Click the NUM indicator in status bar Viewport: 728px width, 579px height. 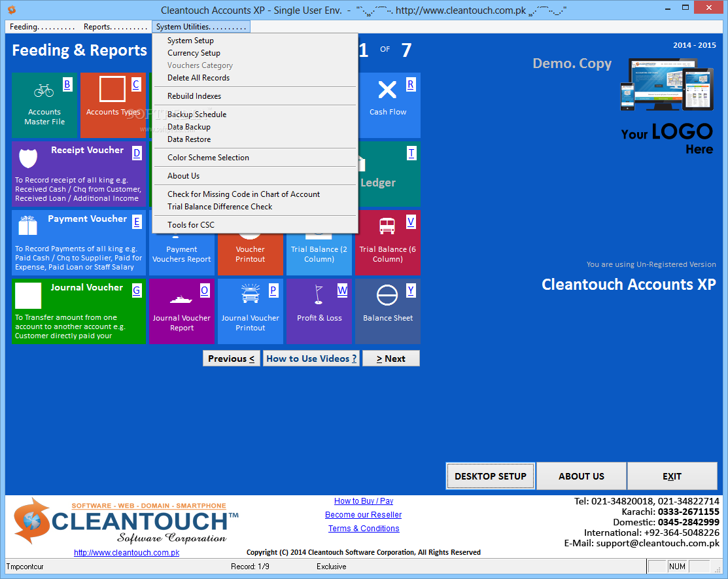tap(678, 567)
